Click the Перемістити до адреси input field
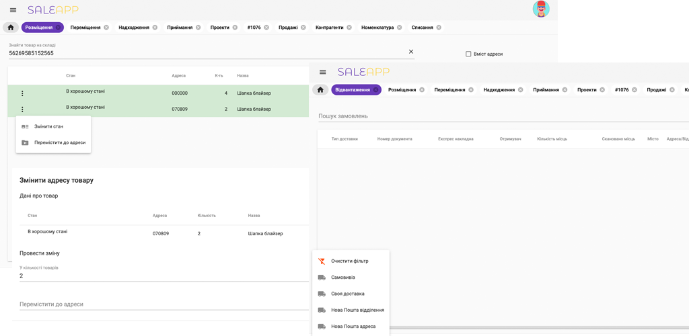 (164, 304)
